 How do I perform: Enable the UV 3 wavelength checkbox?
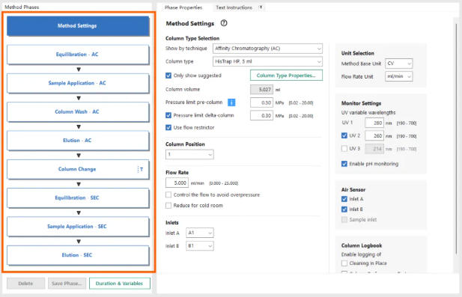coord(344,149)
